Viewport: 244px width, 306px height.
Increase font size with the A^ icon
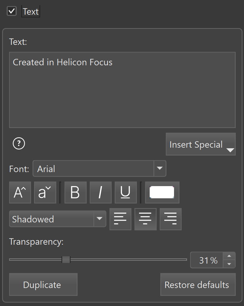click(20, 193)
